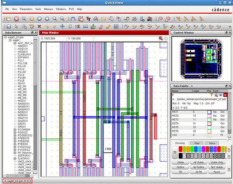This screenshot has width=233, height=184.
Task: Click the red X in Data Palette file header
Action: (x=225, y=95)
